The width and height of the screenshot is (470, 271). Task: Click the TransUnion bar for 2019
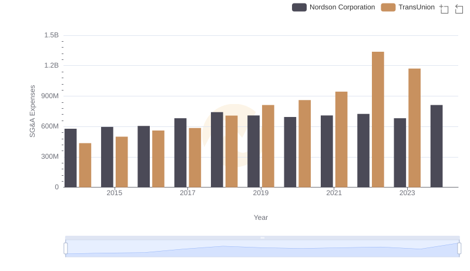point(268,146)
